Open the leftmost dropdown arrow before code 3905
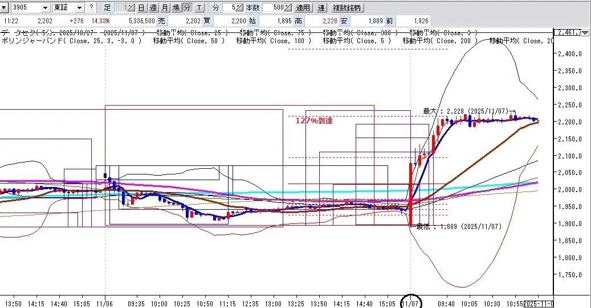Image resolution: width=591 pixels, height=308 pixels. click(x=4, y=7)
